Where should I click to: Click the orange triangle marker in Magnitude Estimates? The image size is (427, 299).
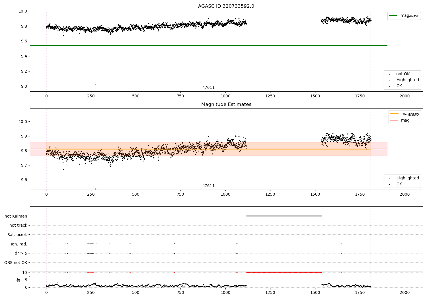95,189
